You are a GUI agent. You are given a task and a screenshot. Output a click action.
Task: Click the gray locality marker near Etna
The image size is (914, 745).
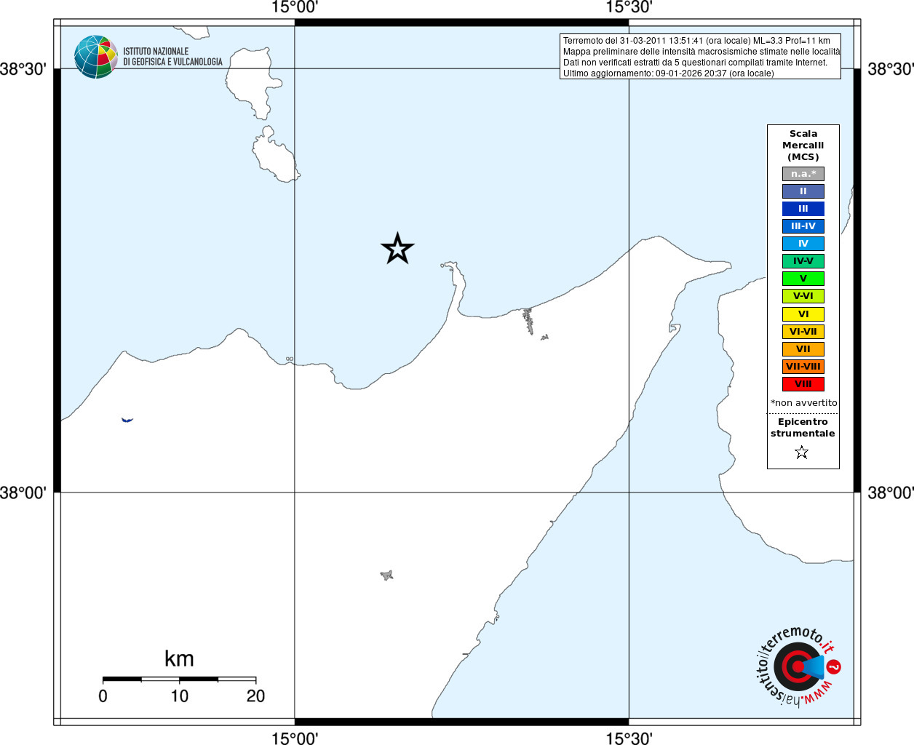click(x=386, y=575)
